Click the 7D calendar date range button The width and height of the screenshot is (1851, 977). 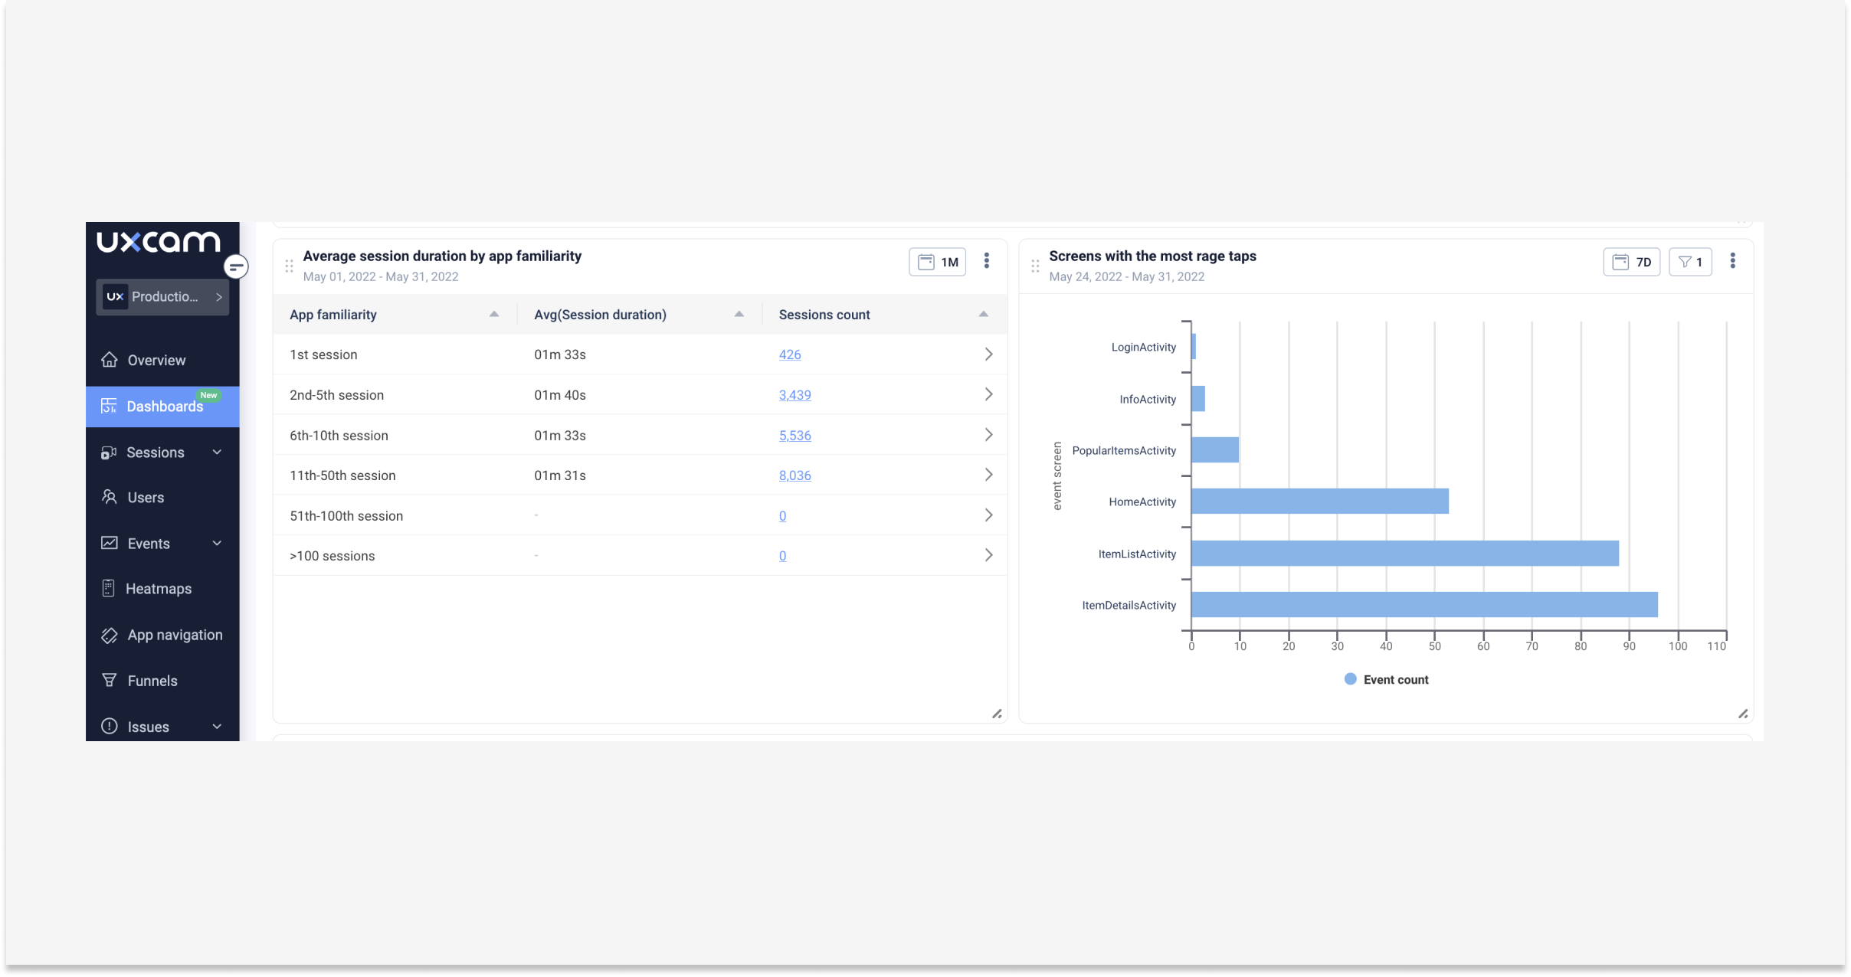pos(1631,262)
